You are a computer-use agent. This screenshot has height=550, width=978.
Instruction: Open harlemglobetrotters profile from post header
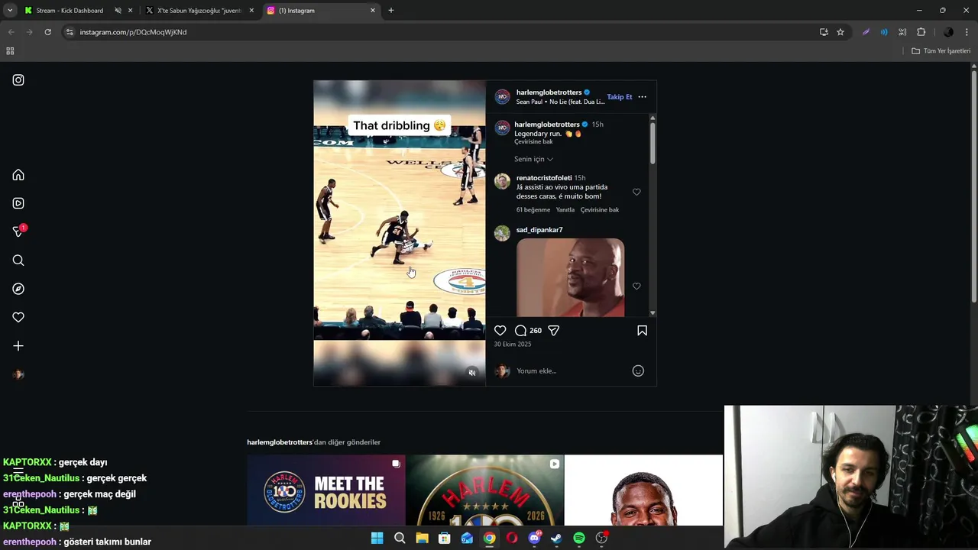point(549,92)
